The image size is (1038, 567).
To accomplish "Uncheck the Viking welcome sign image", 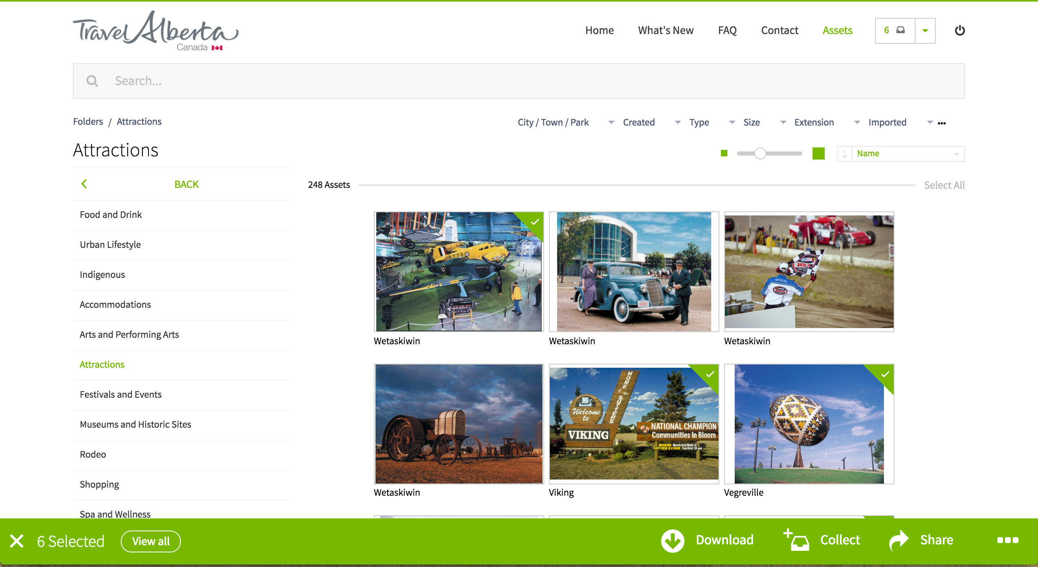I will pyautogui.click(x=710, y=374).
